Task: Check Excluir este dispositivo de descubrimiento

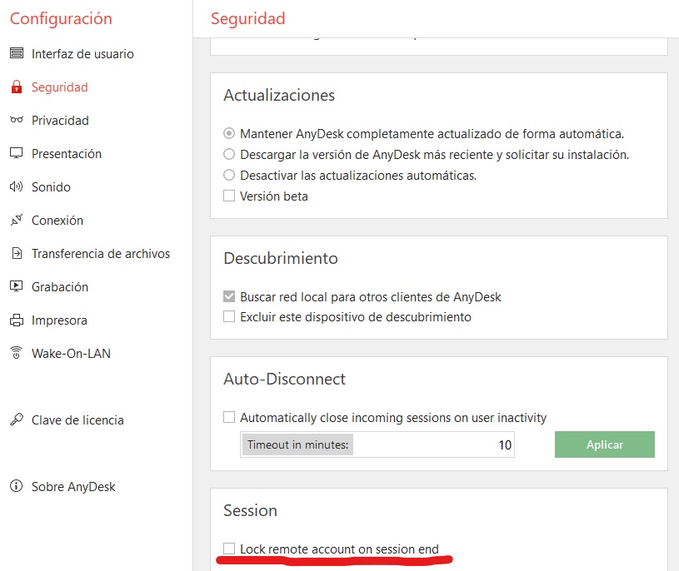Action: pos(229,316)
